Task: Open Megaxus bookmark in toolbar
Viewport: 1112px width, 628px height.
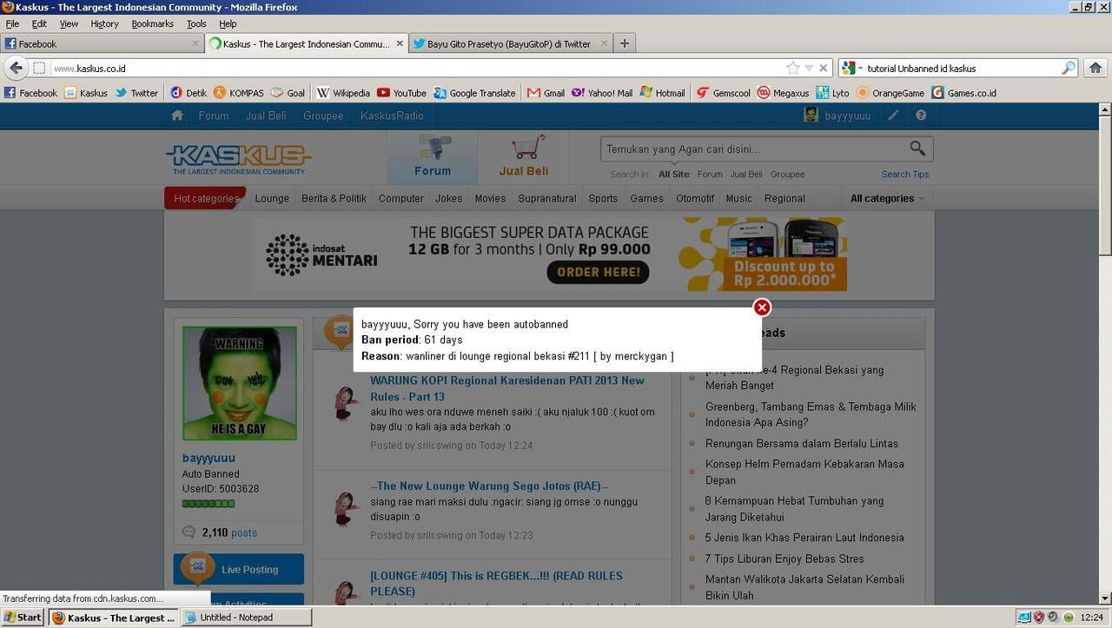Action: coord(783,93)
